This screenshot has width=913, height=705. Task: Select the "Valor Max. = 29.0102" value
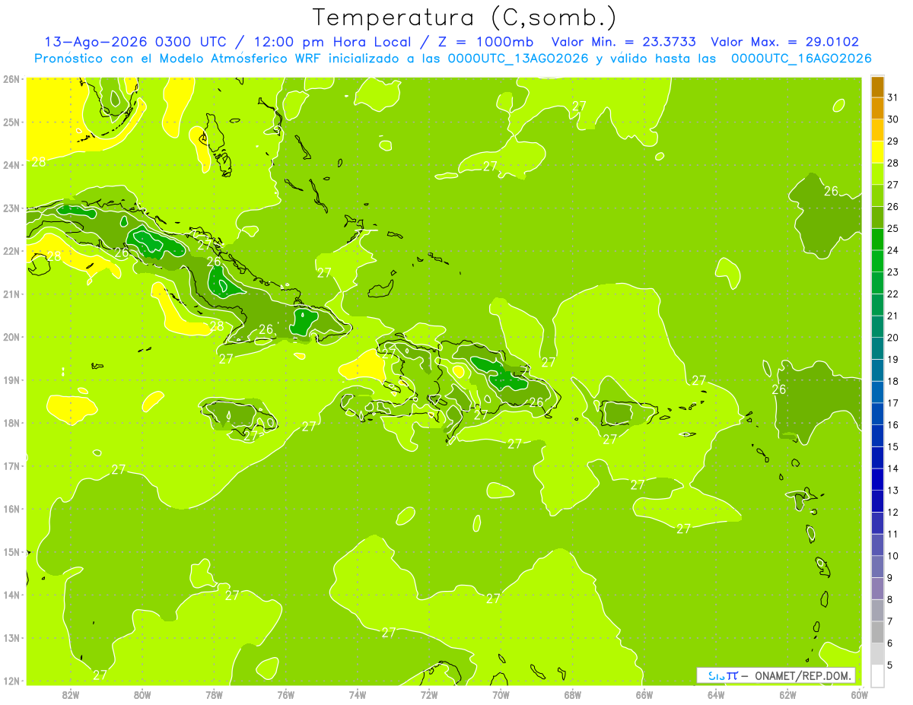[785, 42]
